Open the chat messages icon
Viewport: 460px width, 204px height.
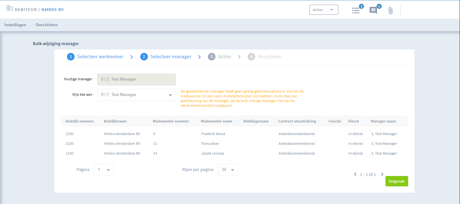point(373,10)
